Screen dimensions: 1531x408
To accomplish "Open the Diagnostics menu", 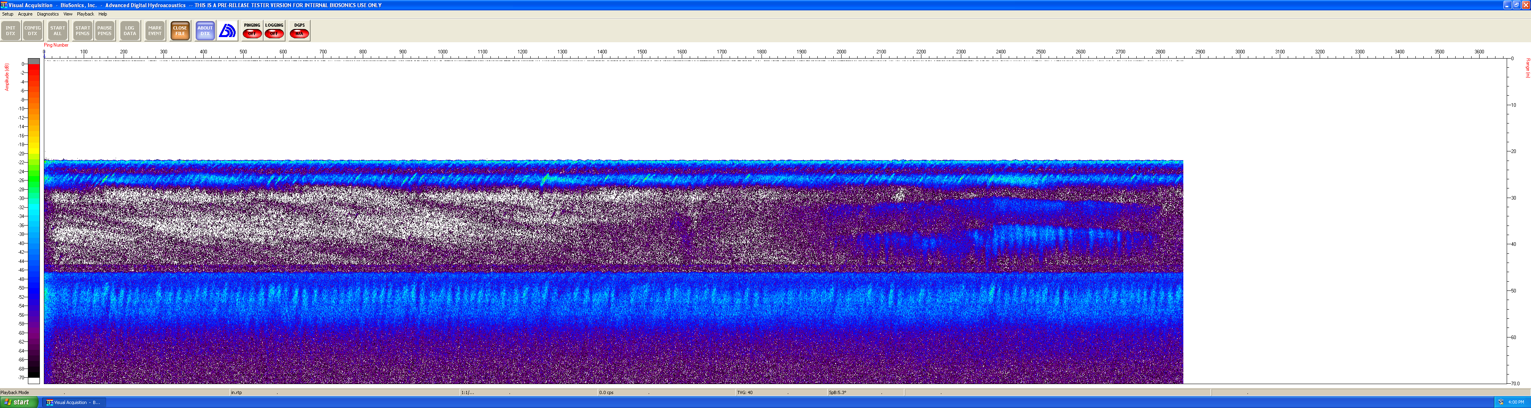I will point(48,14).
